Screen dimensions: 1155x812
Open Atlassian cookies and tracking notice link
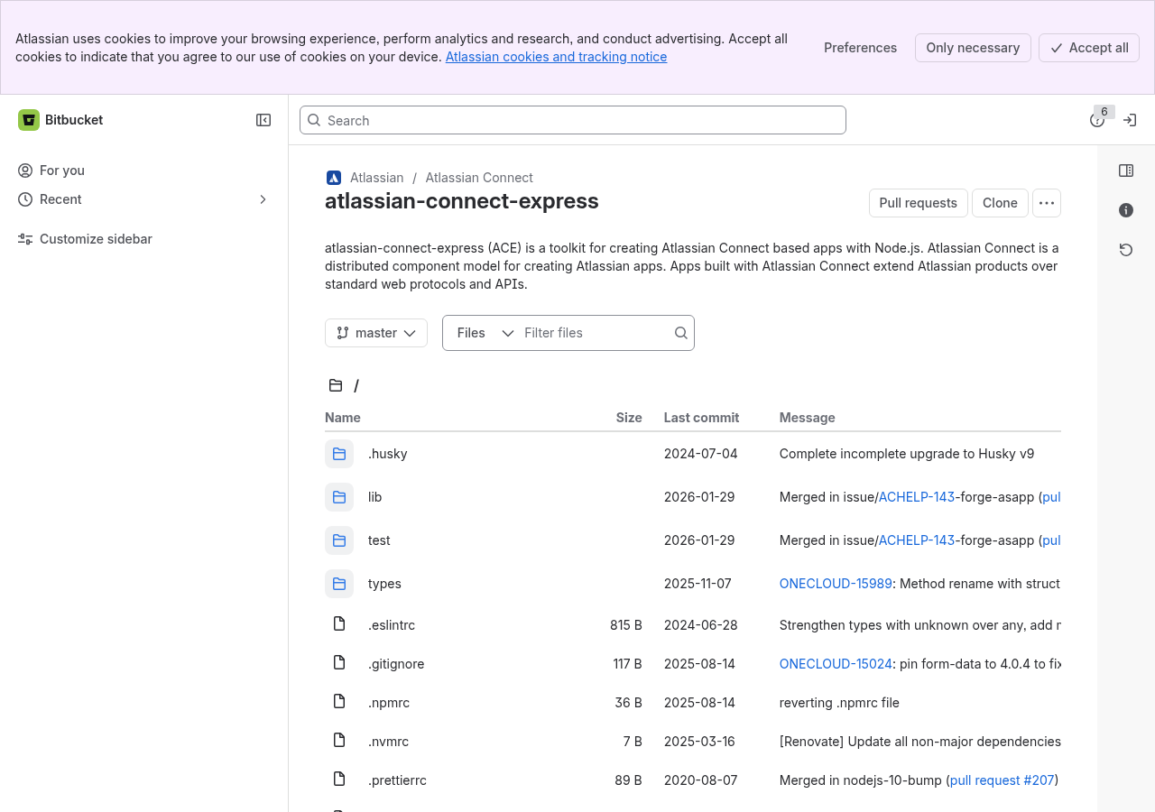556,57
